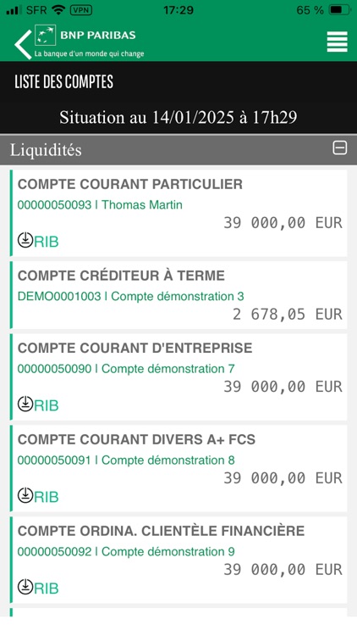Tap the Wi-Fi status icon

click(59, 10)
